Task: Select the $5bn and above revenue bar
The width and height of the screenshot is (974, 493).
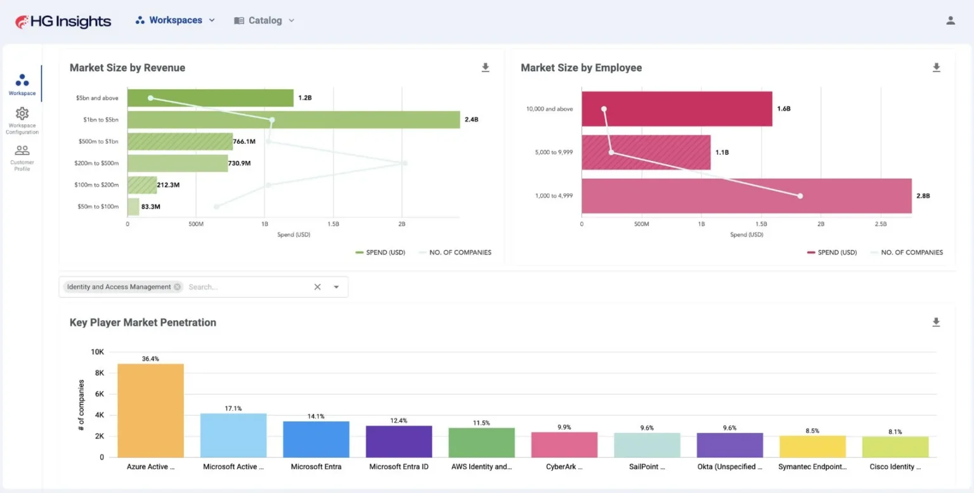Action: 211,98
